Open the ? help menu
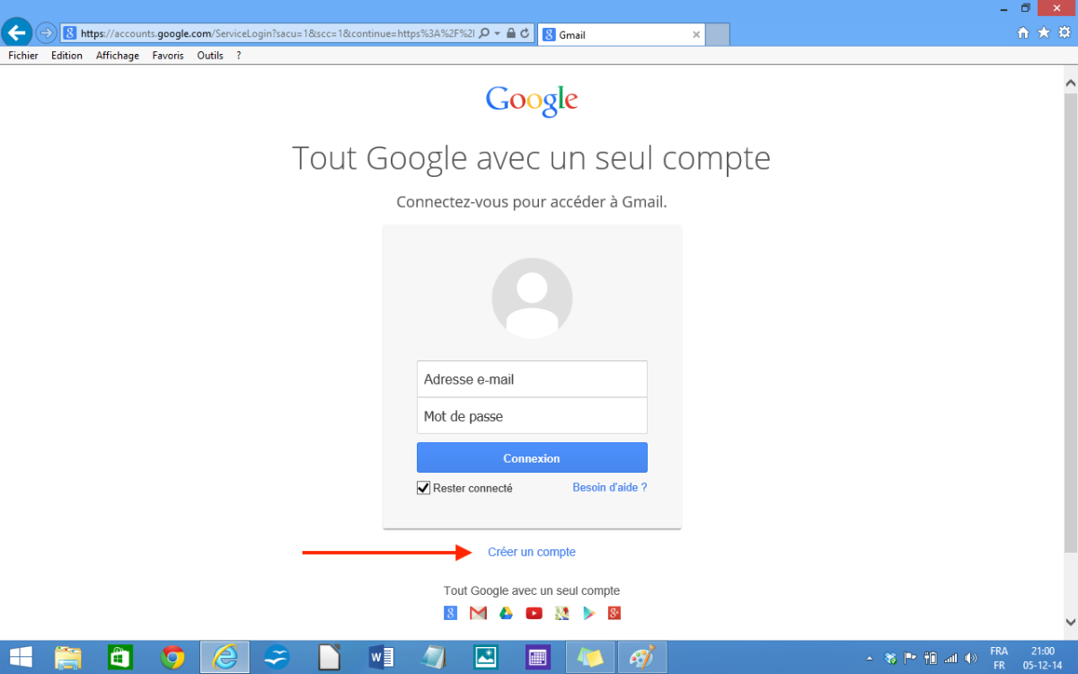 [x=238, y=56]
